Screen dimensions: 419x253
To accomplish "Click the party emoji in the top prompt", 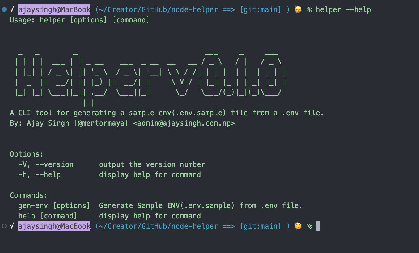I will click(298, 10).
